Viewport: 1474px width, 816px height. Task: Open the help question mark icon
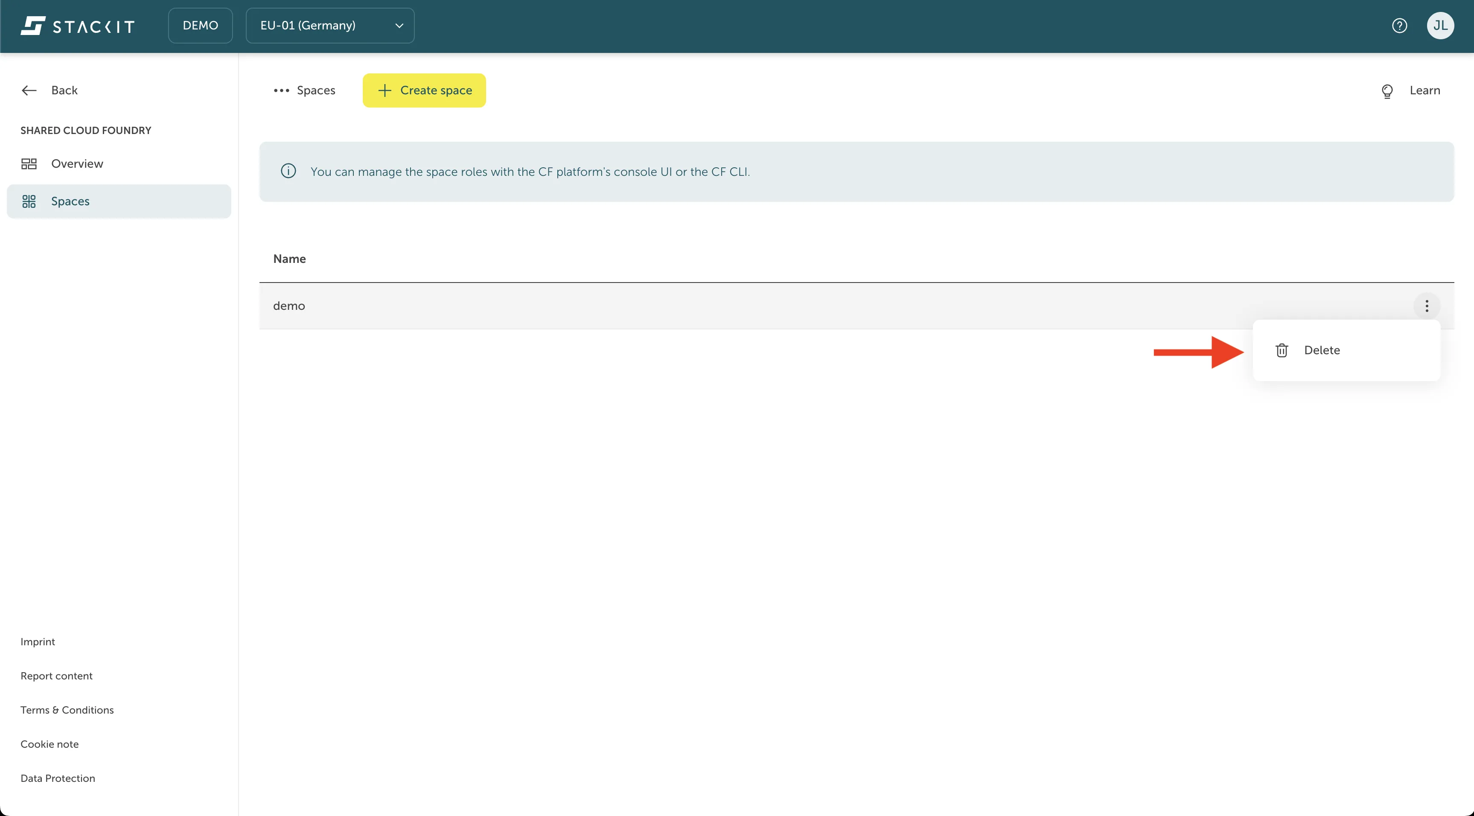[1400, 25]
